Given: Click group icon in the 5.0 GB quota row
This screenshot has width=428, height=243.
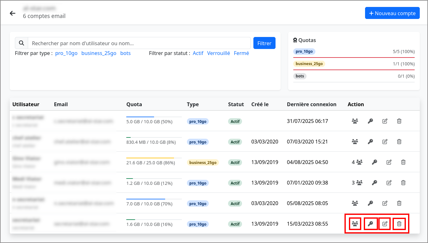Looking at the screenshot, I should (x=355, y=121).
